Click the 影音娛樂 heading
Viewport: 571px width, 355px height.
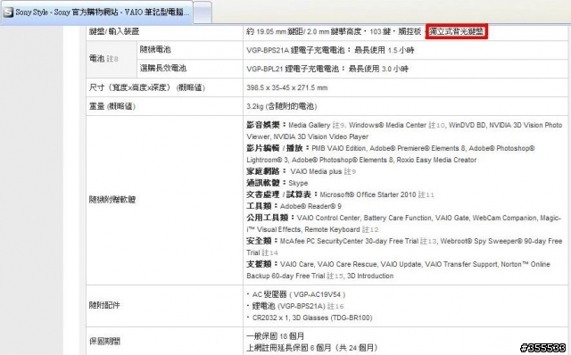pos(263,125)
